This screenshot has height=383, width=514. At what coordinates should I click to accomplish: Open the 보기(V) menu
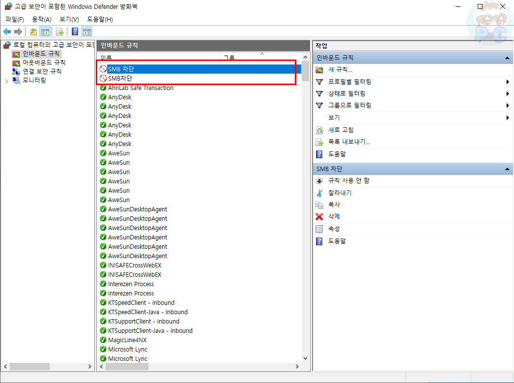pos(69,19)
